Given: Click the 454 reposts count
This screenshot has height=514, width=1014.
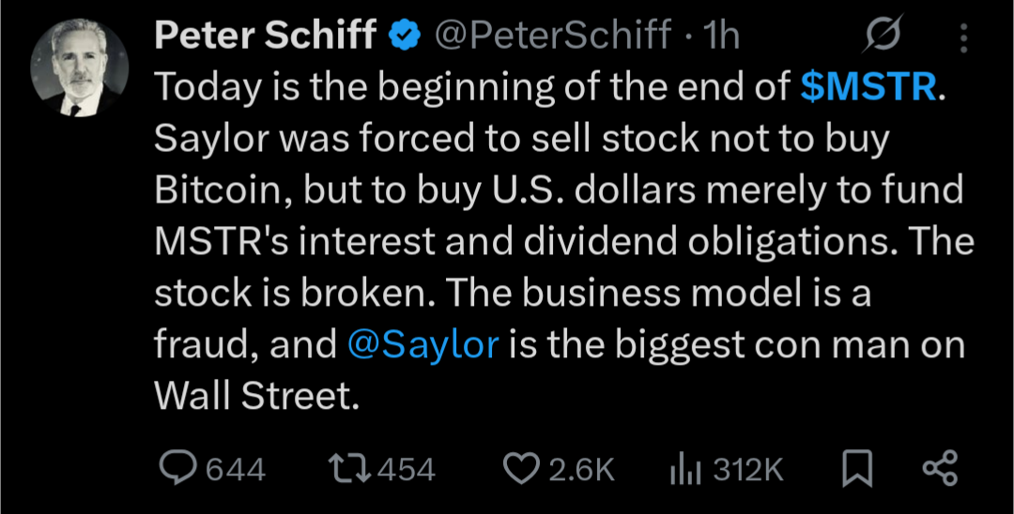Looking at the screenshot, I should [x=405, y=469].
